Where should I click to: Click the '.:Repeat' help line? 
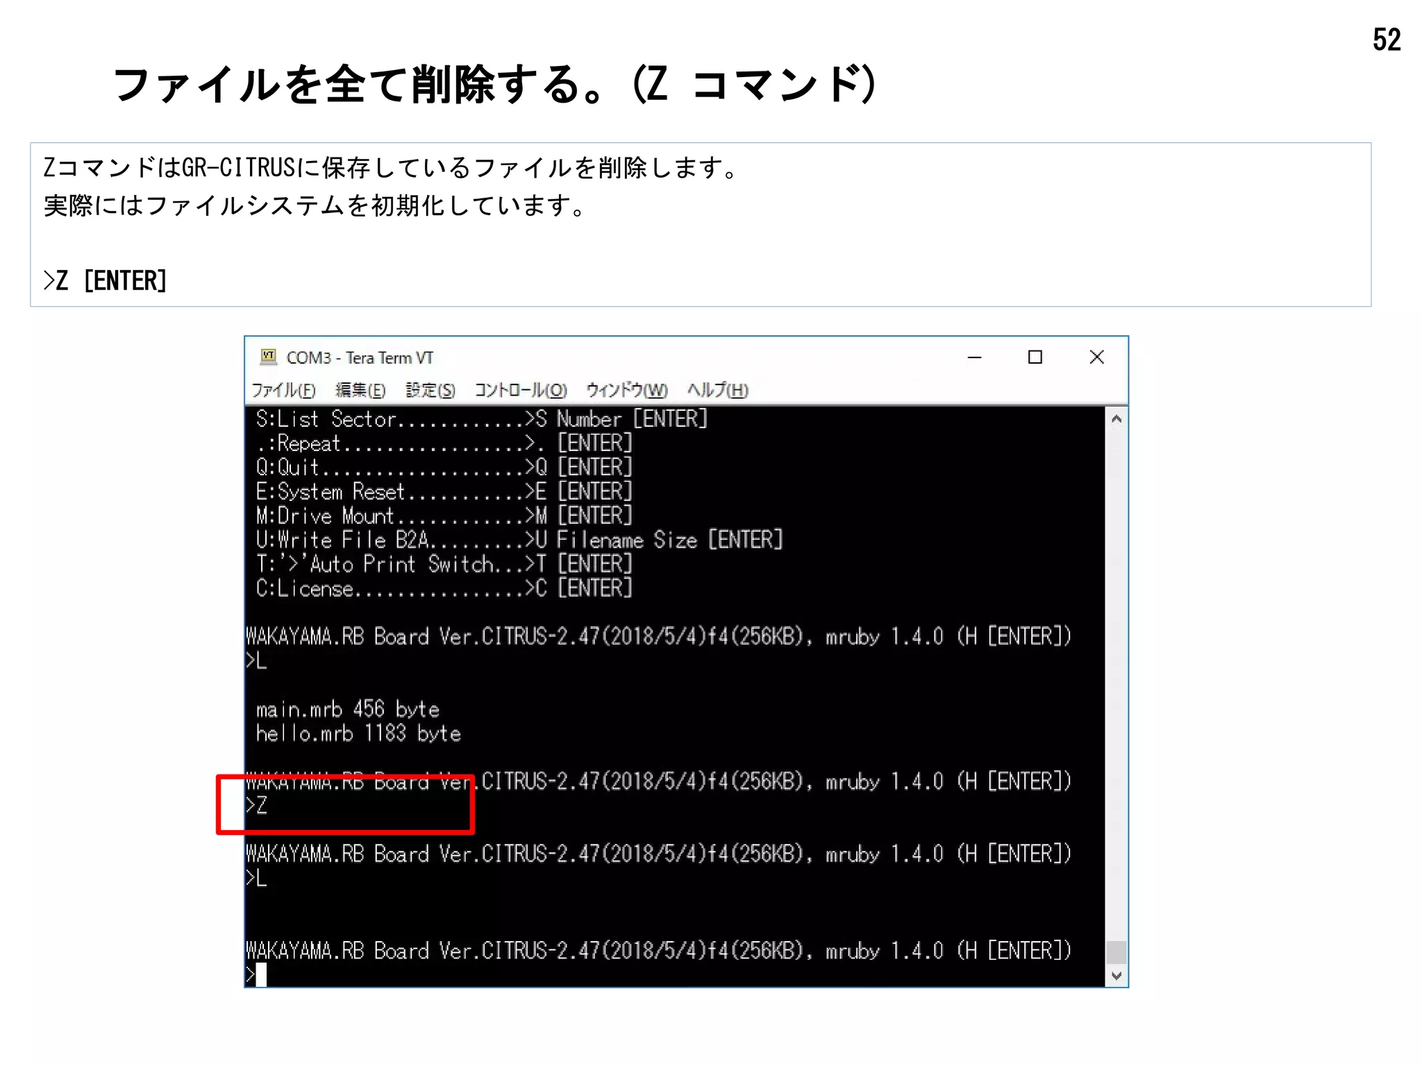444,443
